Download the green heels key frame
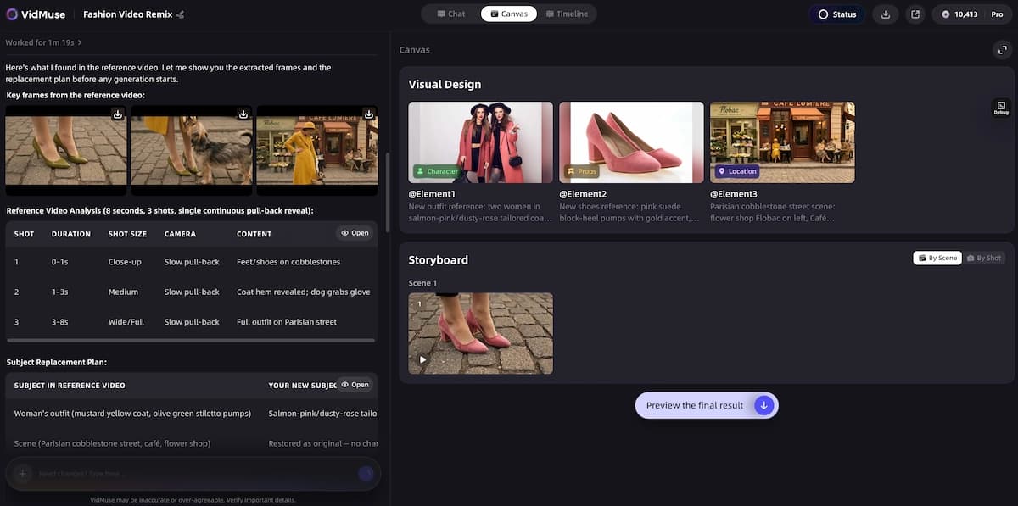The height and width of the screenshot is (506, 1018). coord(118,114)
